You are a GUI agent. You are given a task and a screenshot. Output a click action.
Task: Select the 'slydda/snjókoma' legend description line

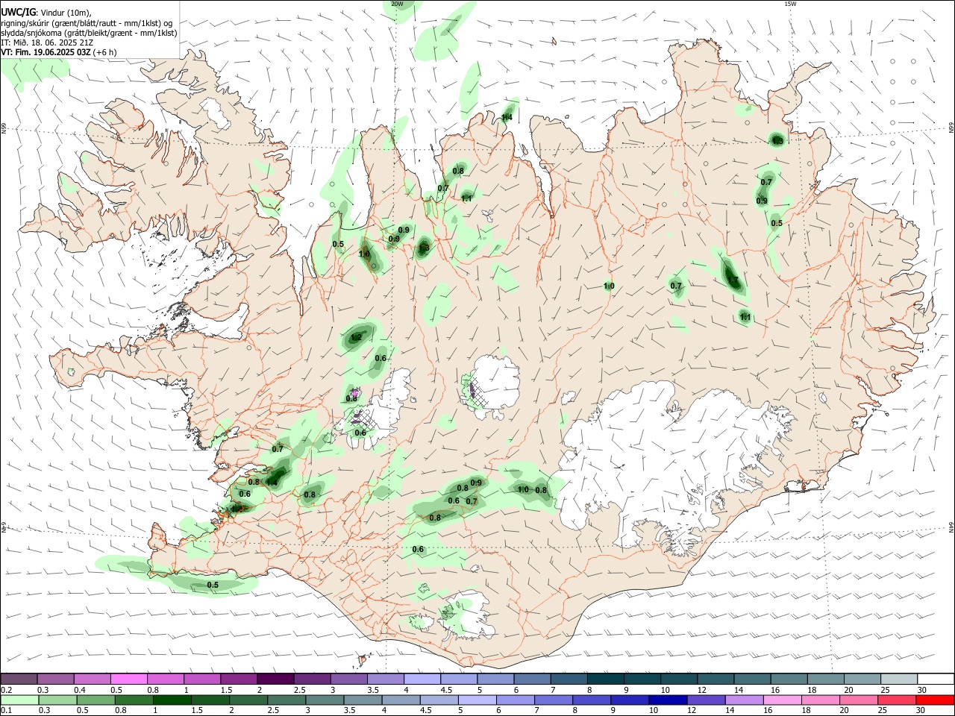[89, 33]
